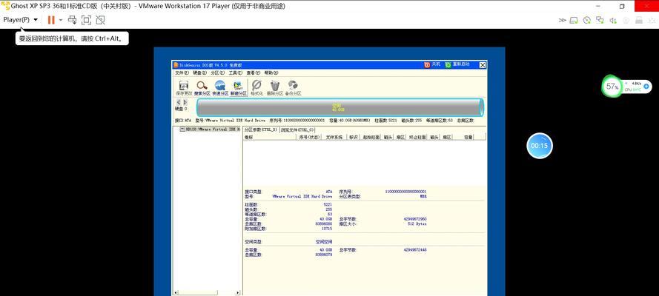Click the 删除分区 trash can icon
The height and width of the screenshot is (296, 659).
click(275, 88)
